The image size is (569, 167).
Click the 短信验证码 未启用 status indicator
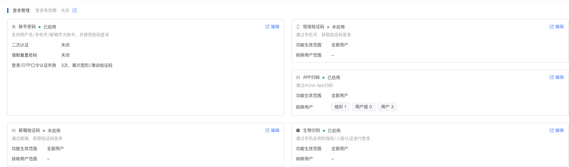pyautogui.click(x=336, y=27)
